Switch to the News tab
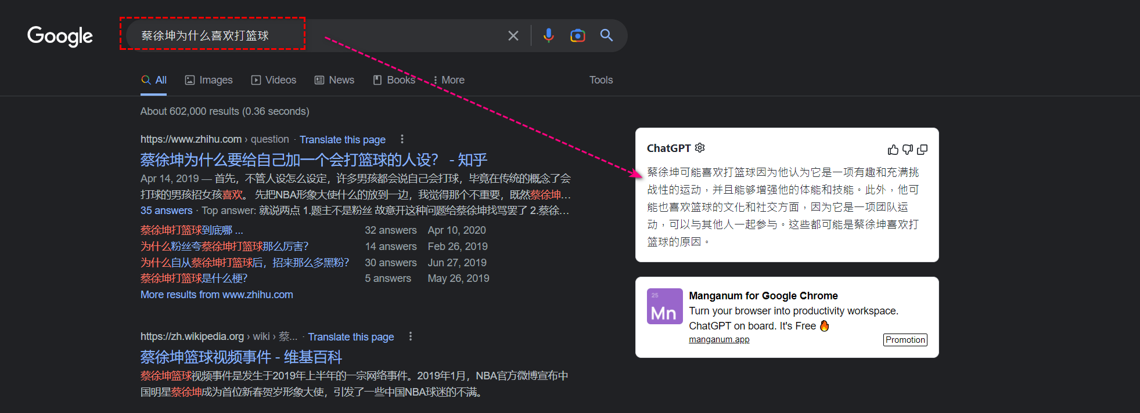The height and width of the screenshot is (413, 1140). point(335,80)
